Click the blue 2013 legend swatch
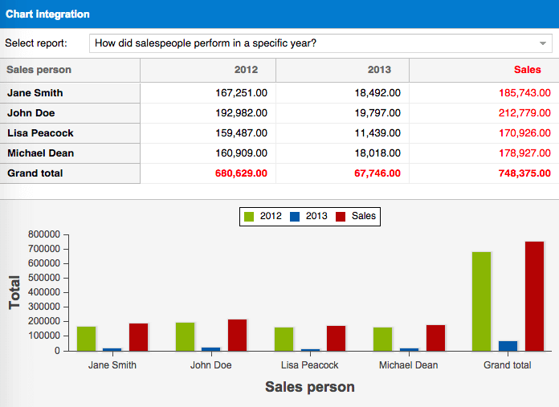The image size is (559, 407). 295,217
